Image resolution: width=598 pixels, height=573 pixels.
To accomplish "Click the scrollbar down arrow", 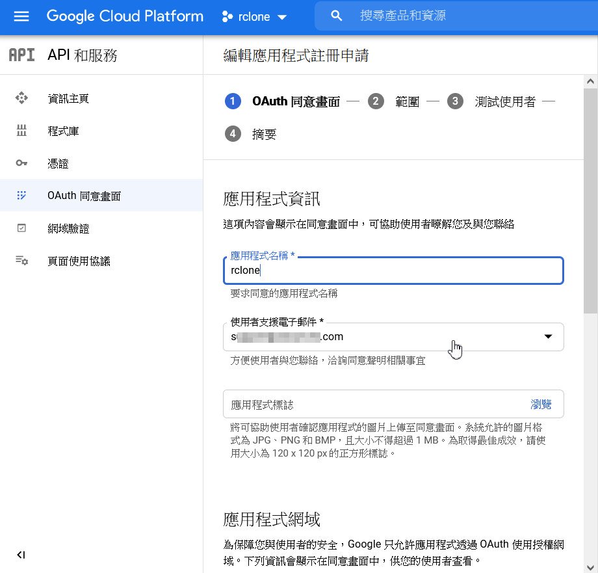I will click(x=590, y=567).
